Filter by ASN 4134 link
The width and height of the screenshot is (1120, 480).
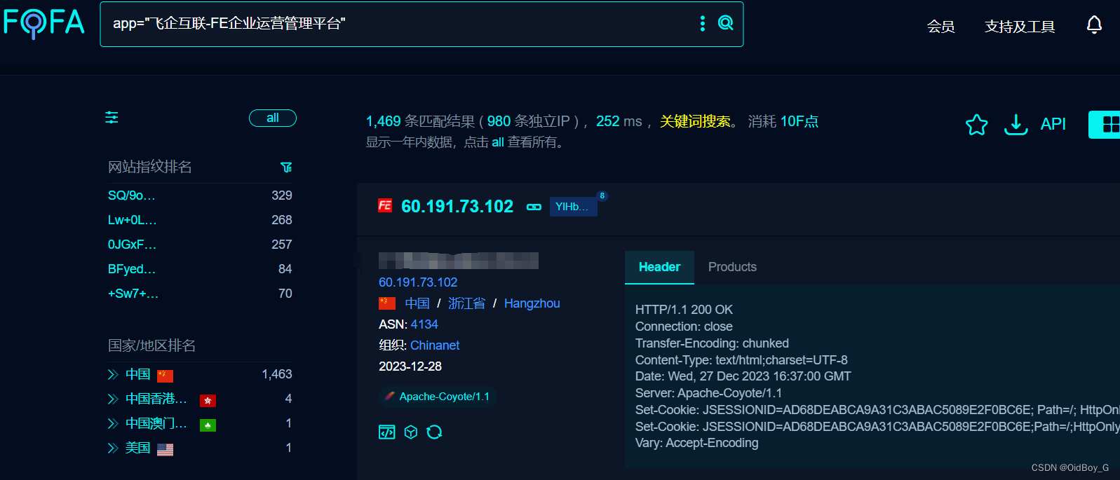[424, 324]
